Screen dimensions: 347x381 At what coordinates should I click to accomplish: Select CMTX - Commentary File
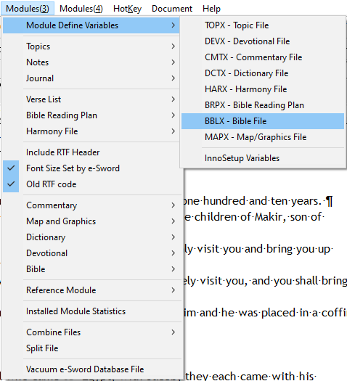click(263, 57)
